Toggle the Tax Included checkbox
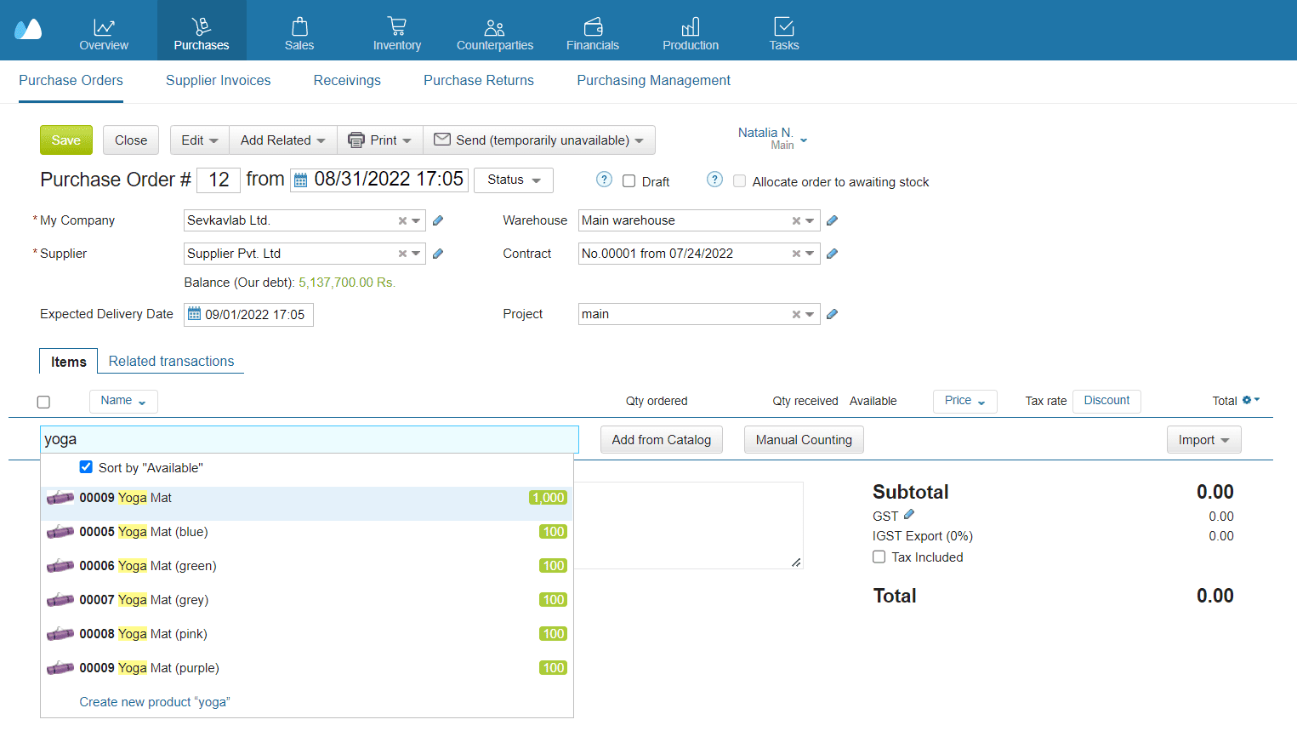 [879, 557]
